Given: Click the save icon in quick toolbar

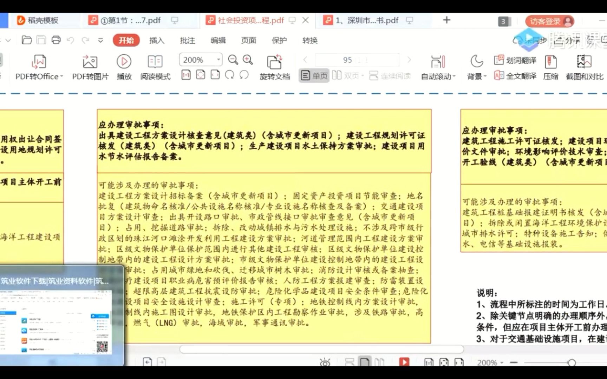Looking at the screenshot, I should click(41, 40).
